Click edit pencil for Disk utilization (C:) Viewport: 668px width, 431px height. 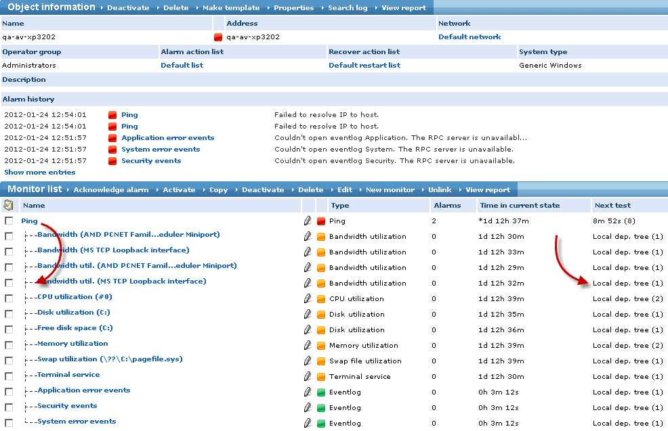(308, 314)
